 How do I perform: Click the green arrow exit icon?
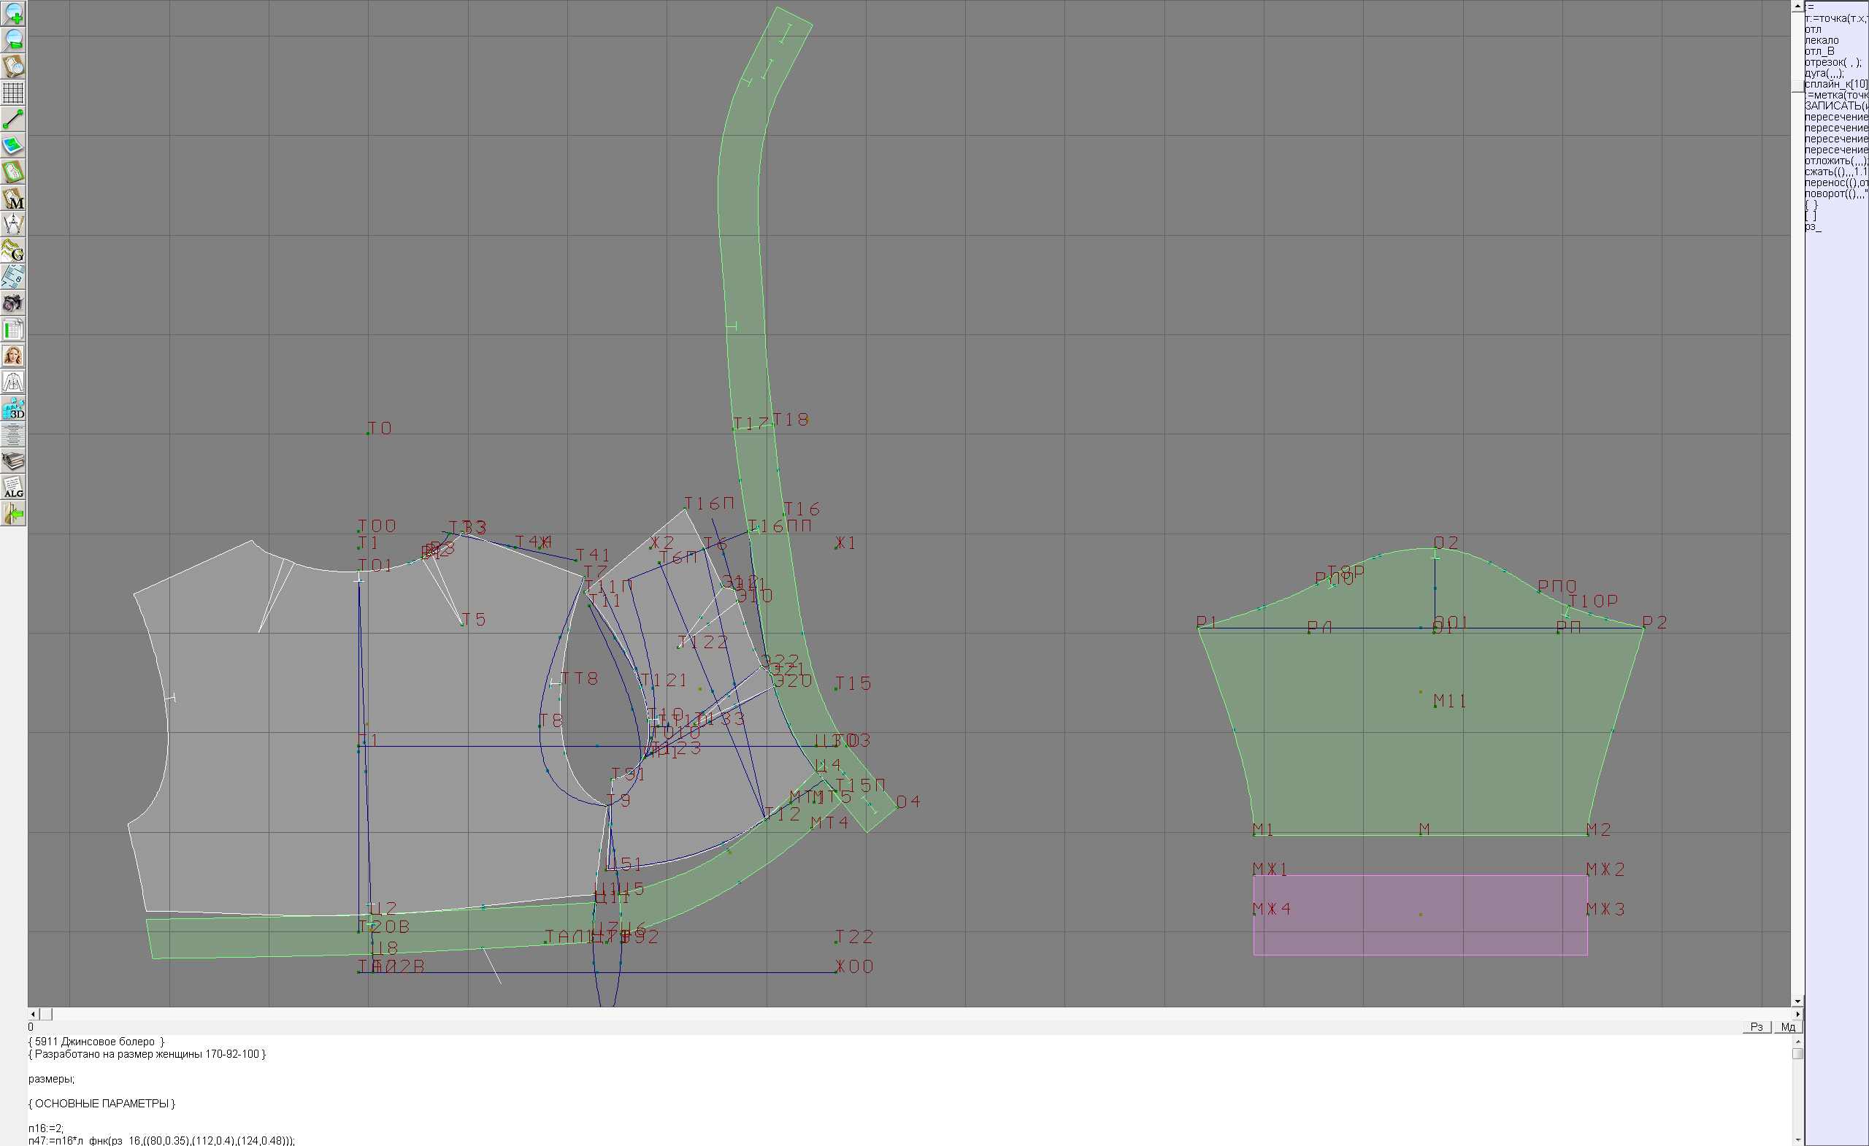[x=14, y=514]
